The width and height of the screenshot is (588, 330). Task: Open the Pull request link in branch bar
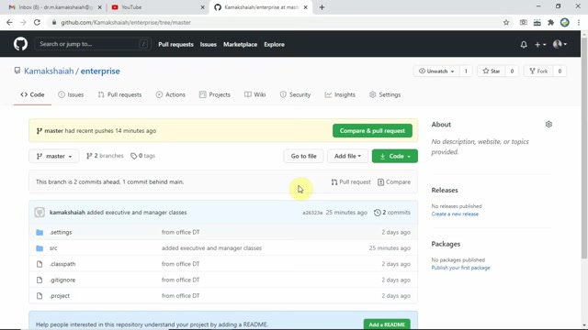point(351,181)
